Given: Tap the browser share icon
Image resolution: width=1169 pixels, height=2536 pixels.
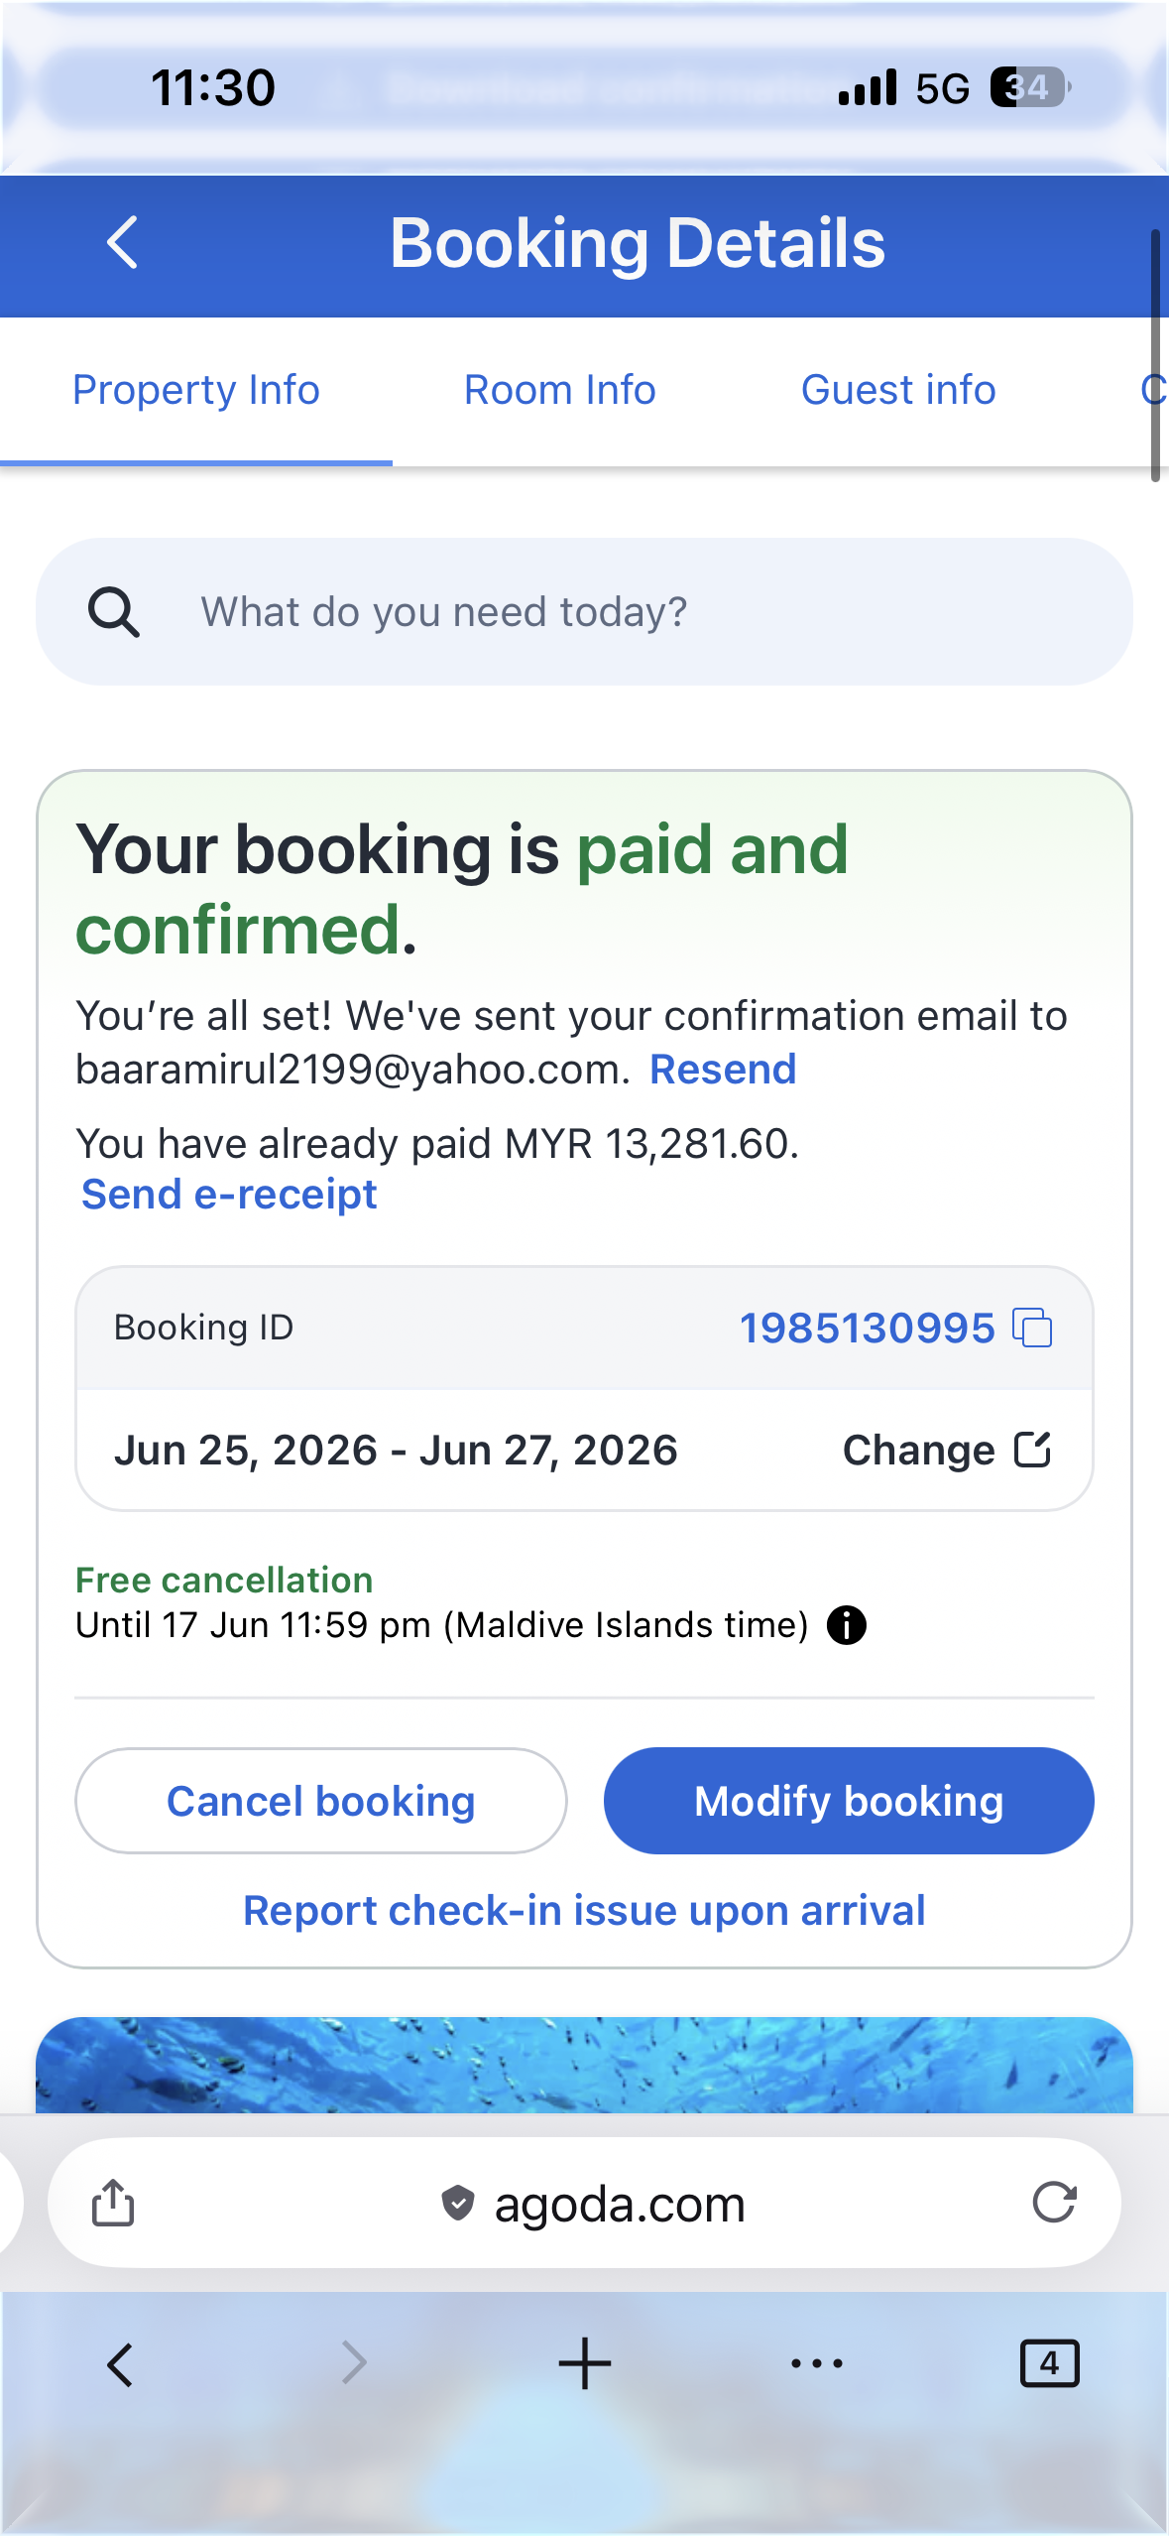Looking at the screenshot, I should click(113, 2203).
